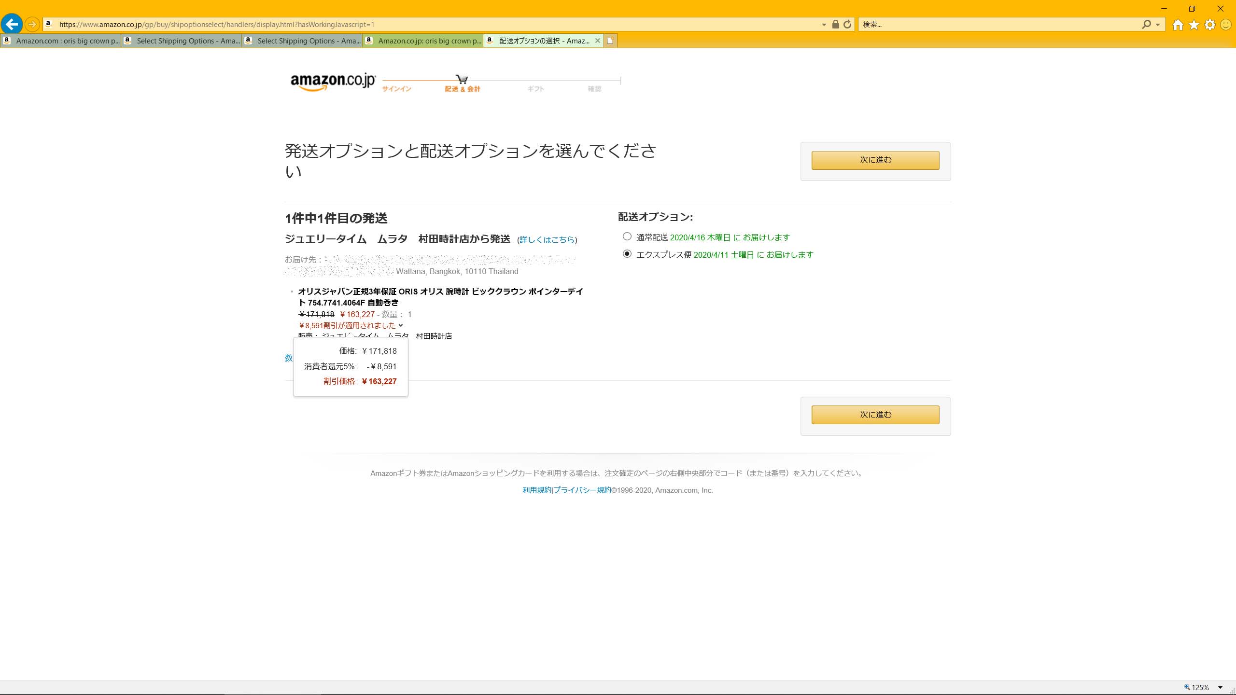1236x695 pixels.
Task: Click the '配送オプション:' heading
Action: (655, 217)
